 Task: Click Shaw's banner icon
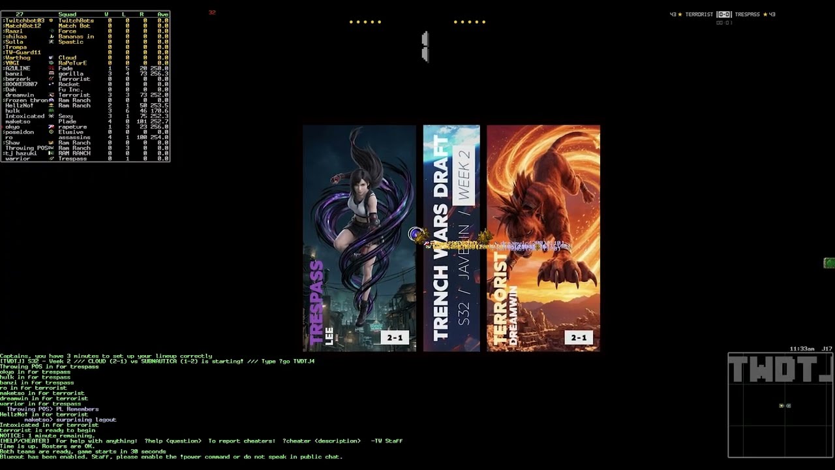[51, 142]
